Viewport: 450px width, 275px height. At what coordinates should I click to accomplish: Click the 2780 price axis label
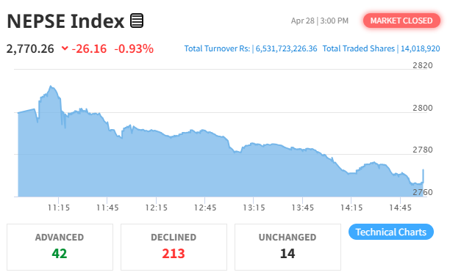point(423,150)
